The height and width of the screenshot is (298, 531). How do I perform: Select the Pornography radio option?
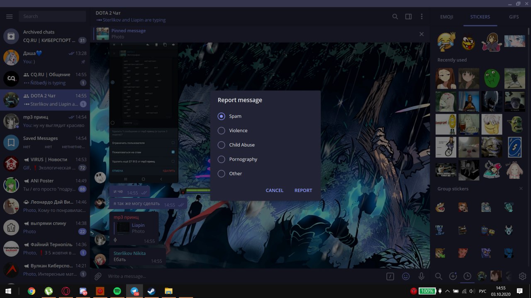222,159
